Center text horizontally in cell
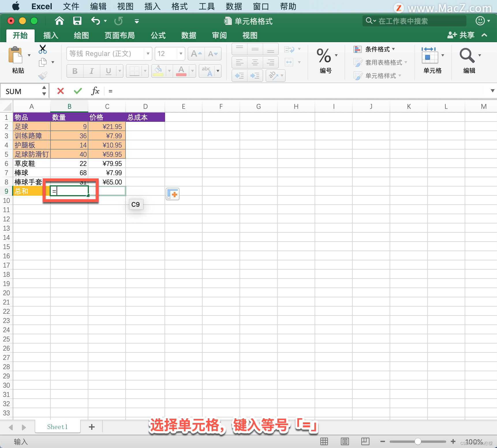This screenshot has width=497, height=448. pyautogui.click(x=255, y=62)
